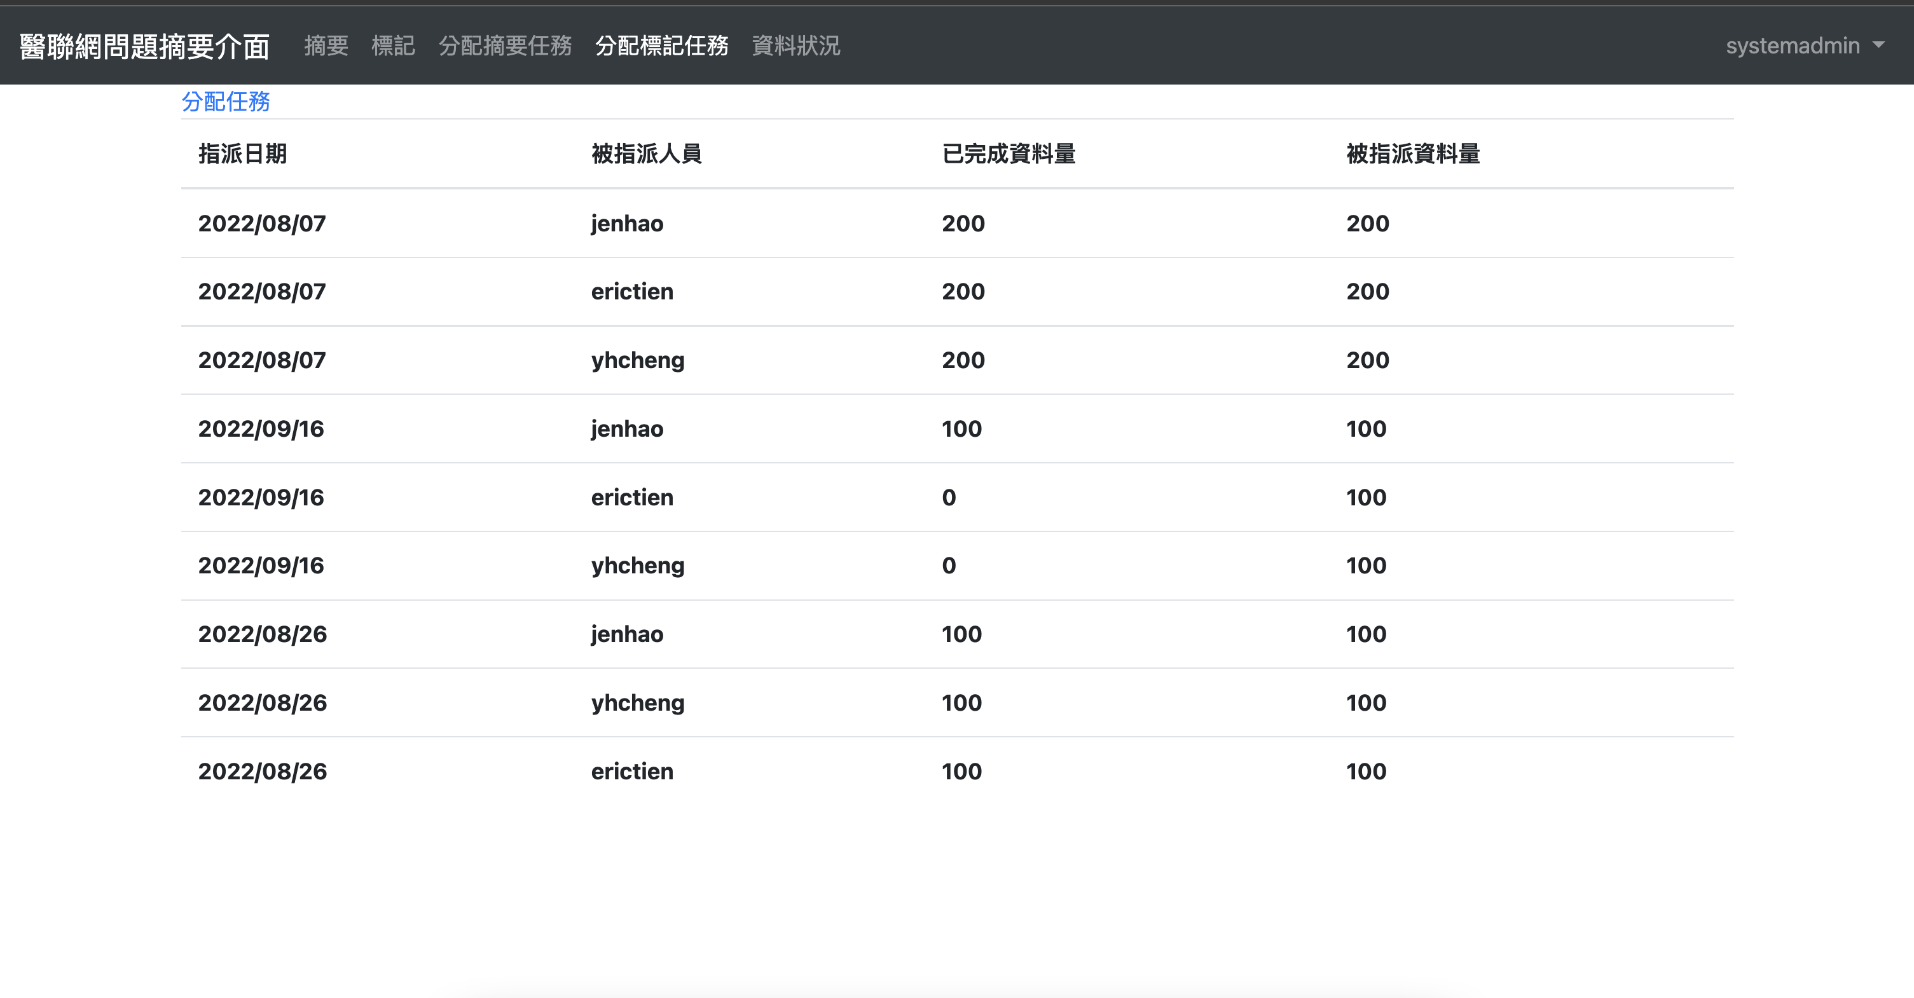Go to the 摘要 nav item
Image resolution: width=1914 pixels, height=998 pixels.
[326, 46]
